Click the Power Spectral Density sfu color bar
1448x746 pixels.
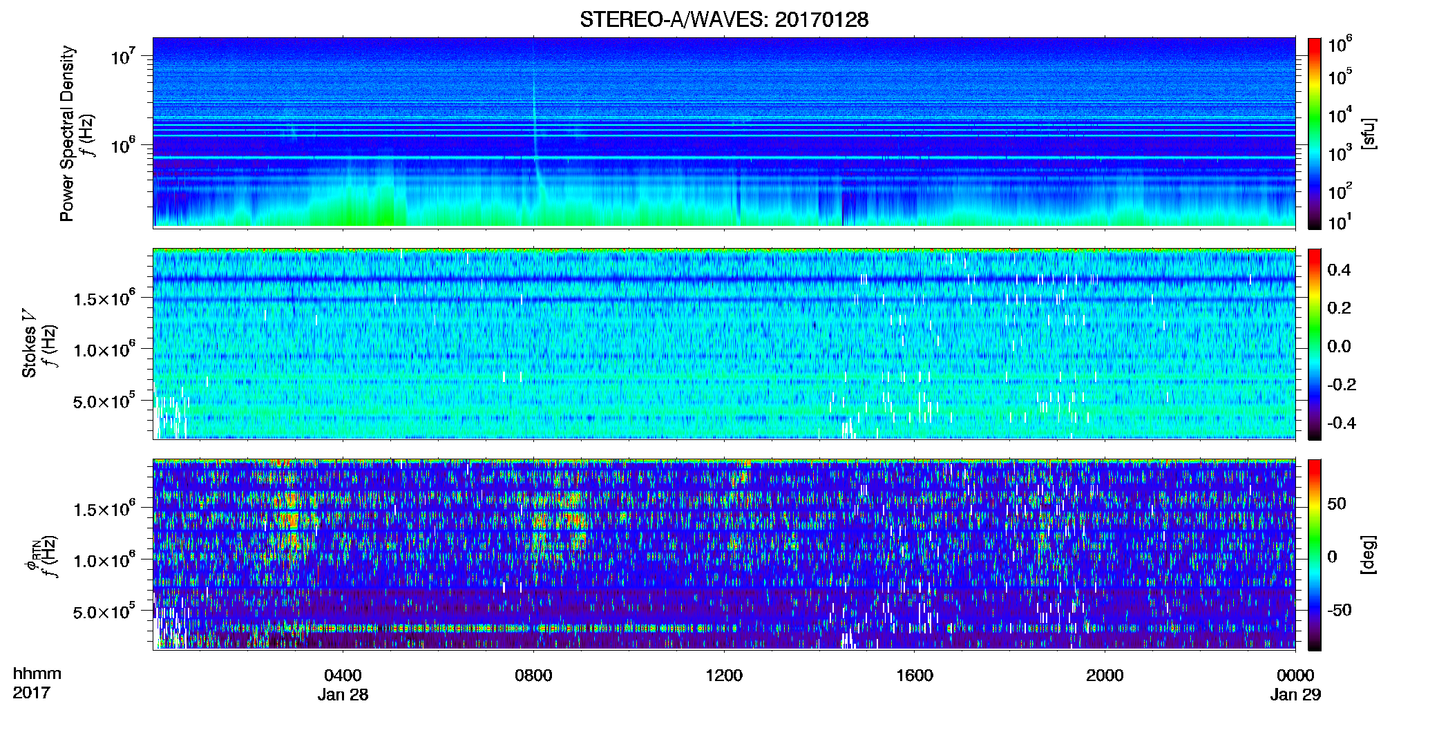click(x=1315, y=133)
